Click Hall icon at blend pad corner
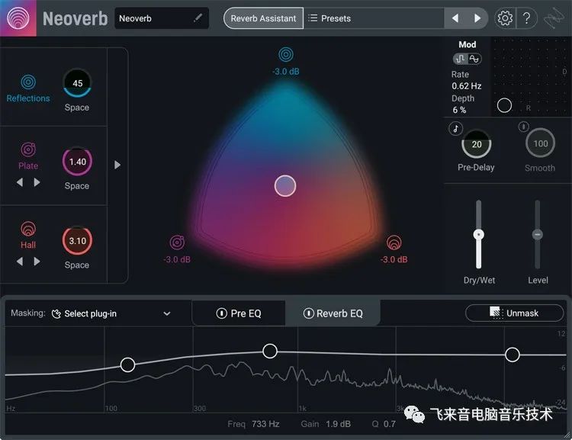 point(394,242)
